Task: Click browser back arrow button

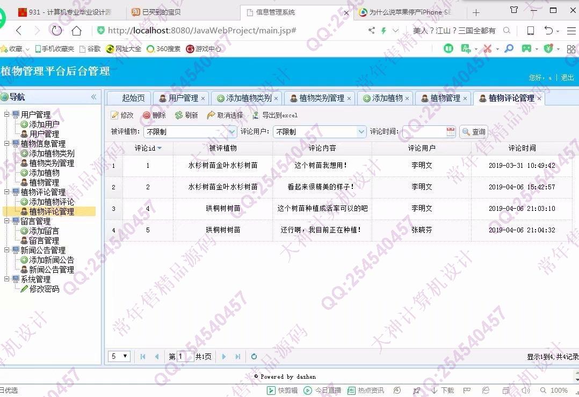Action: pyautogui.click(x=19, y=30)
